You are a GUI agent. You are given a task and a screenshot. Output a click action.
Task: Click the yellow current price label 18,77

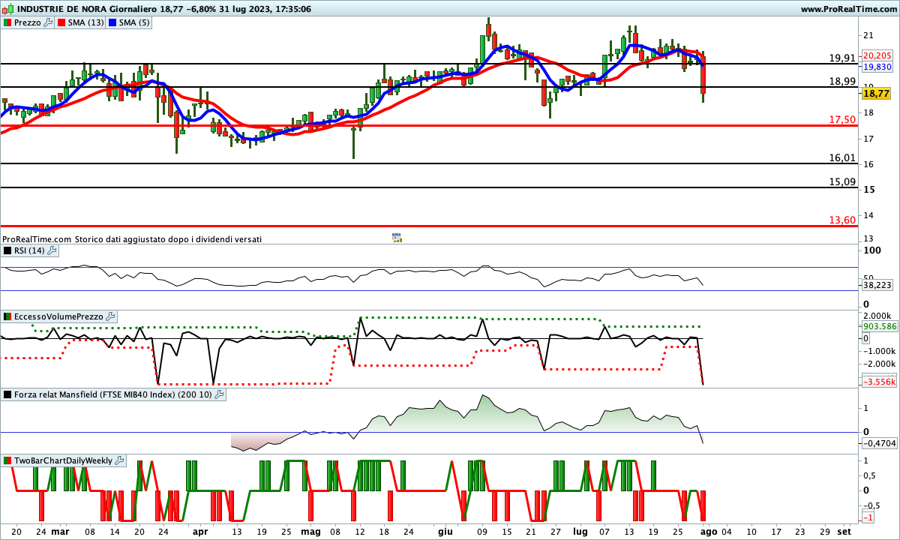click(877, 94)
